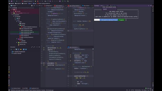
Task: Open the Event Log from the bottom bar
Action: click(148, 88)
